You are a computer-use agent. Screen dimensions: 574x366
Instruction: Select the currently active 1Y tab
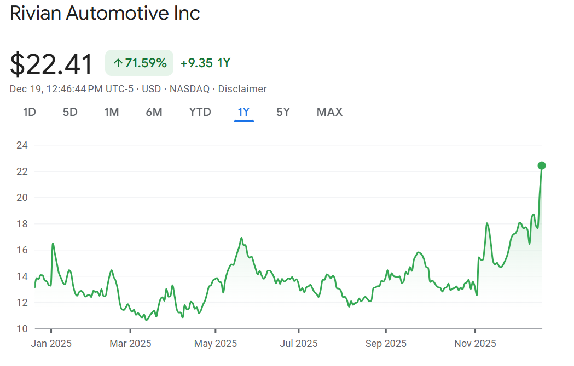[243, 112]
